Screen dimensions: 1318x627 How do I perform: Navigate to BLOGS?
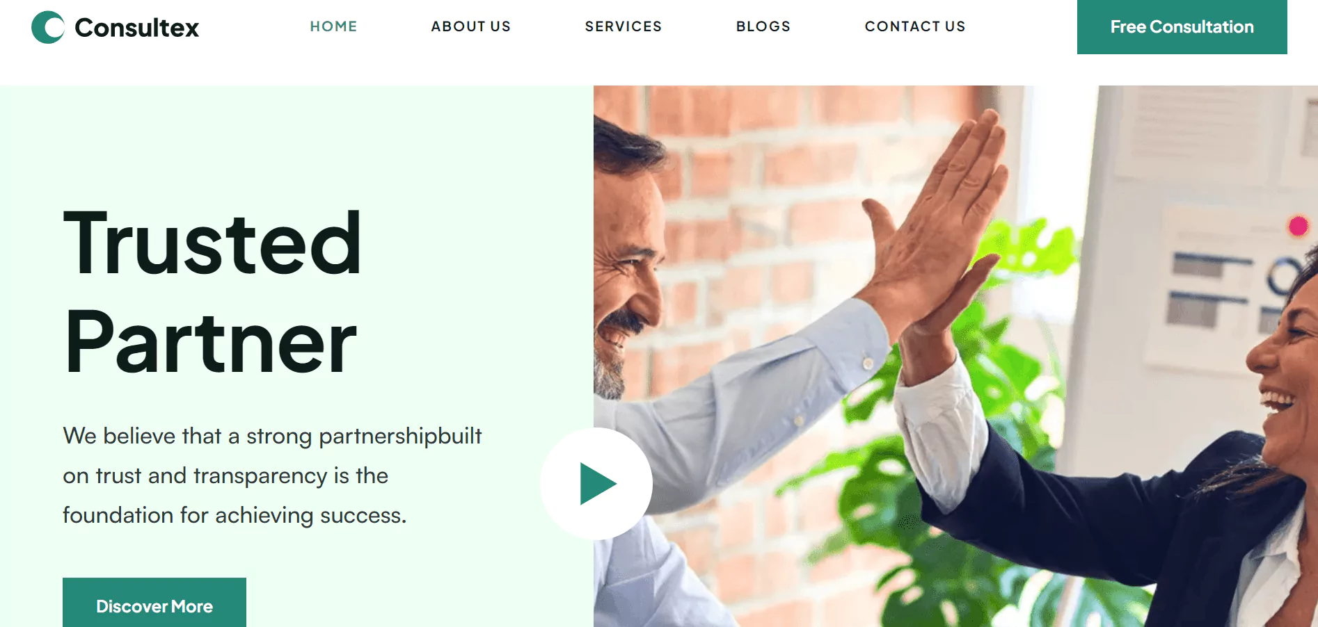click(x=763, y=26)
